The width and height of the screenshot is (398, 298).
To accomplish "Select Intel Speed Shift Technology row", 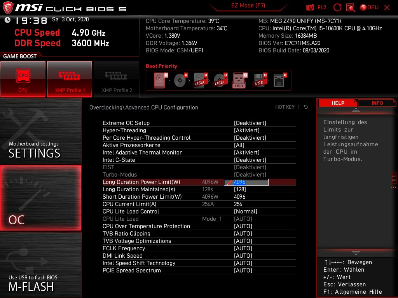I will click(199, 263).
